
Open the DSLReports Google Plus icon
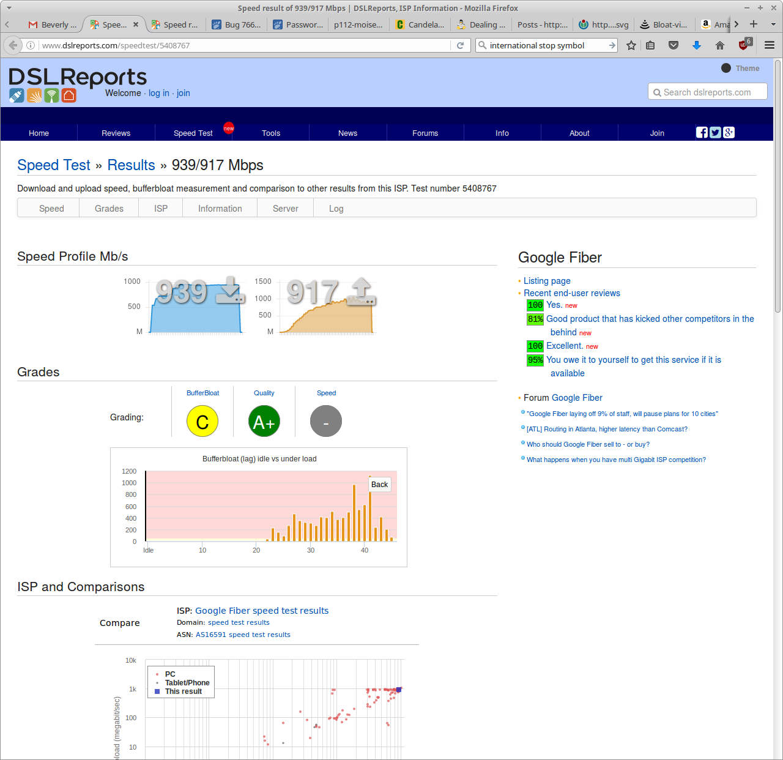pyautogui.click(x=729, y=132)
